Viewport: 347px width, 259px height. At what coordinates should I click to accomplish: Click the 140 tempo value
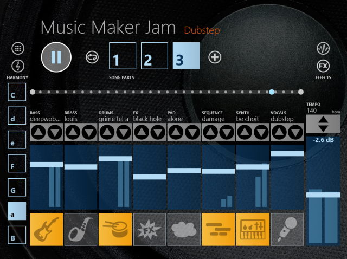(311, 111)
